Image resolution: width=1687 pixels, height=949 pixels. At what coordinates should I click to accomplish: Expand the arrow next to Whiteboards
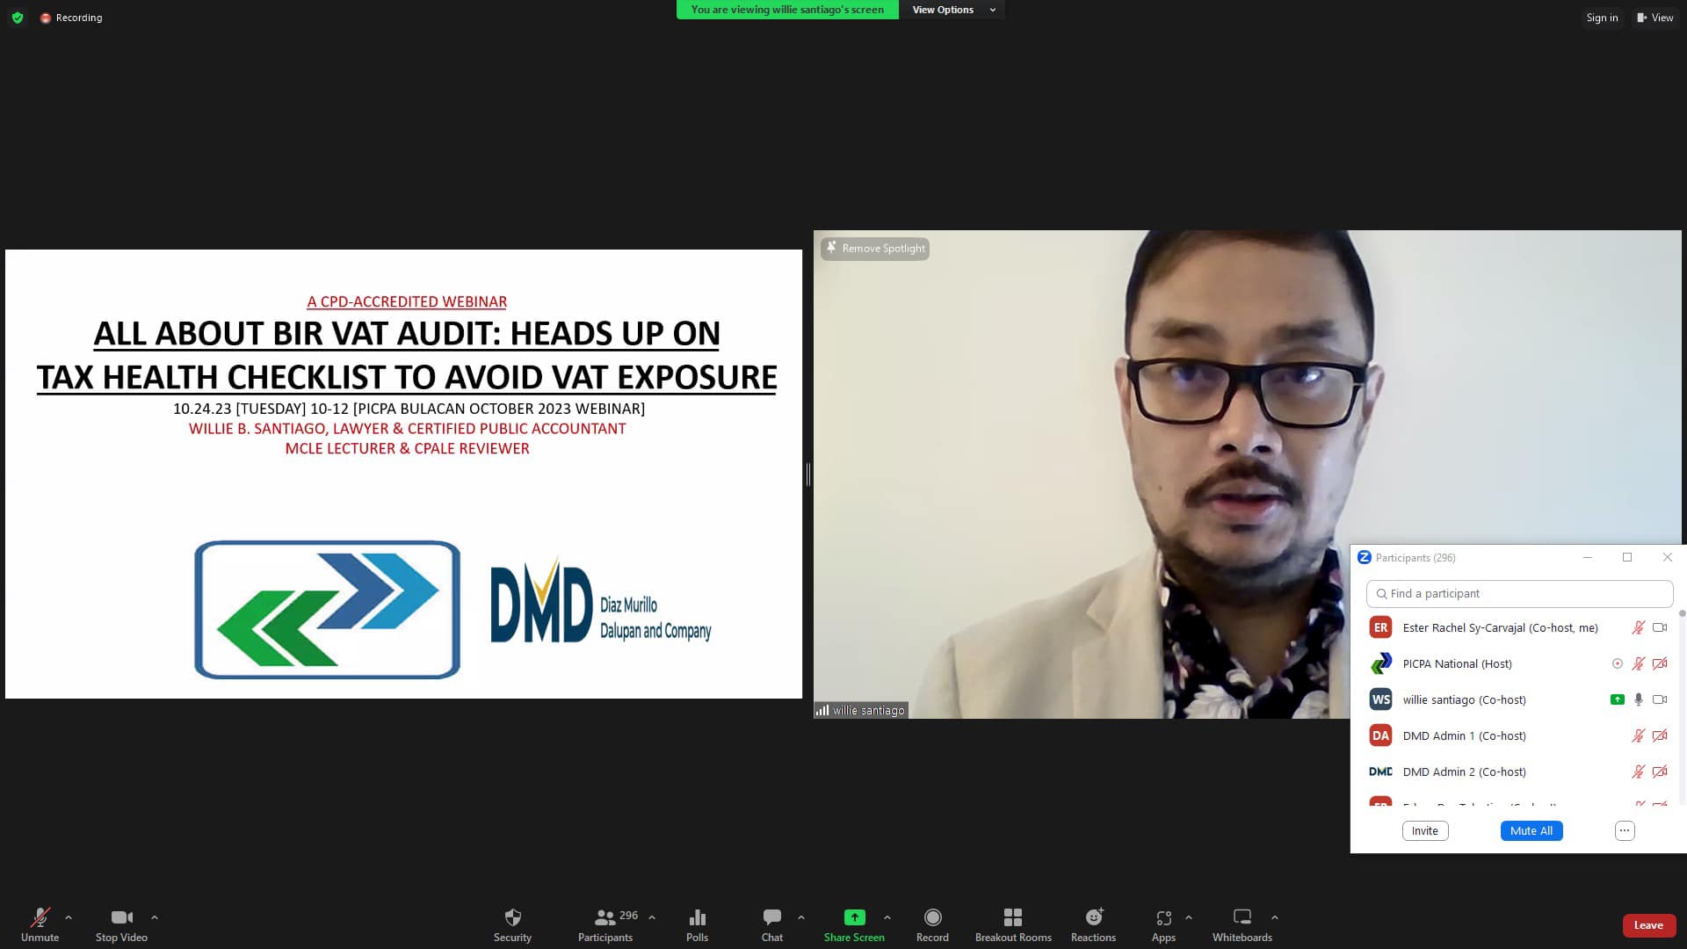click(1275, 917)
